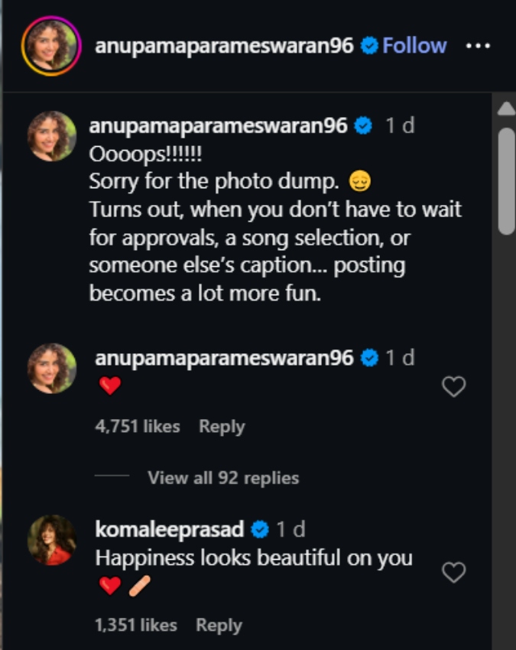Click the comments scrollbar thumb

[x=506, y=181]
